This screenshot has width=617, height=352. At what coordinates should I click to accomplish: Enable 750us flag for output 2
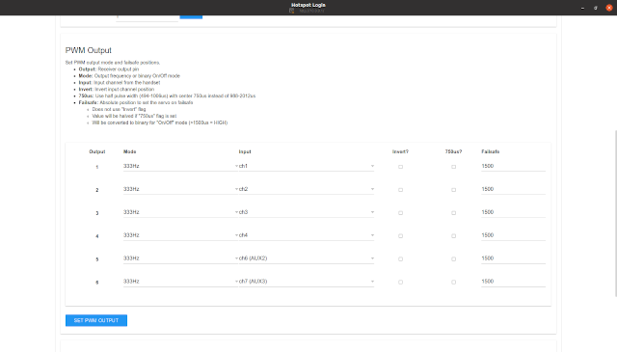(x=454, y=190)
